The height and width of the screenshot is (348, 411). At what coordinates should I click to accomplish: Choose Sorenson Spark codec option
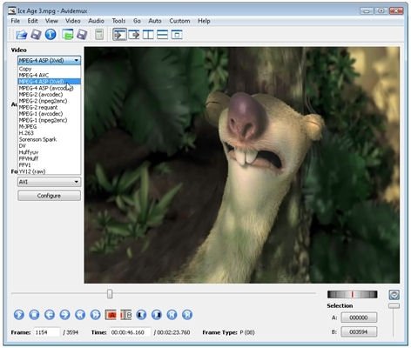coord(50,139)
